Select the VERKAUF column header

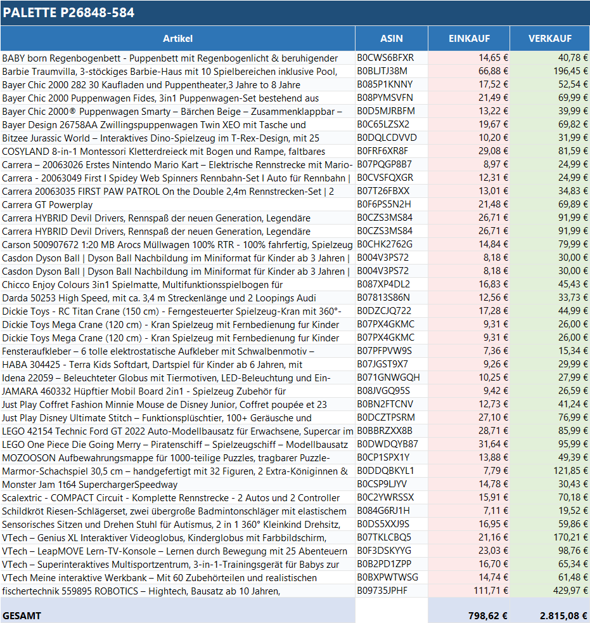549,39
